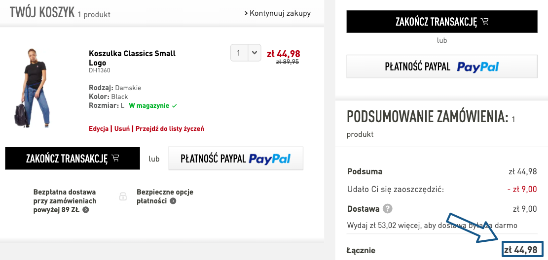
Task: Open Koszulka Classics Small Logo product title
Action: (132, 58)
